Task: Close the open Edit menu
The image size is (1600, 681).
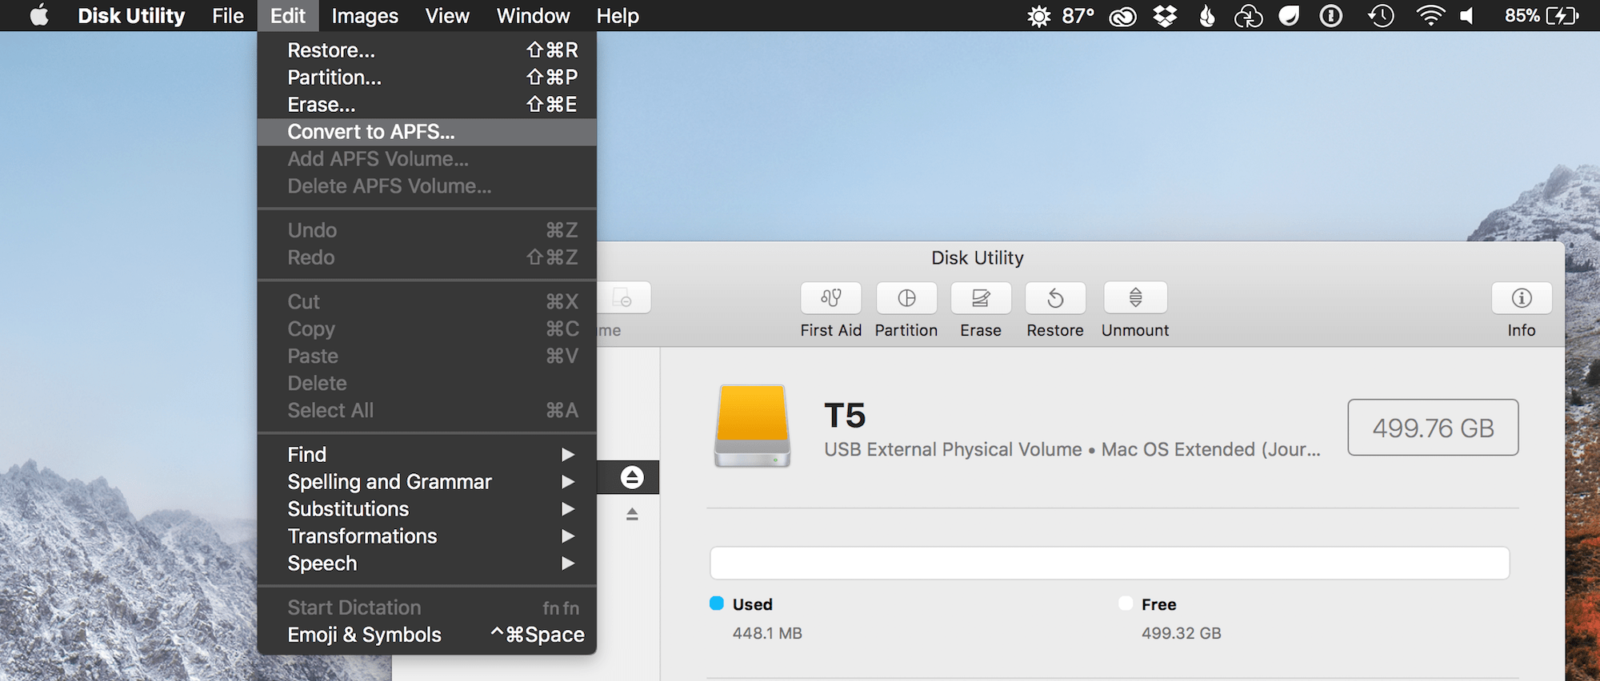Action: click(288, 15)
